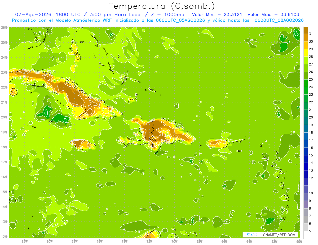Click the brown swatch above 31 on color scale
This screenshot has width=318, height=245.
[x=306, y=30]
